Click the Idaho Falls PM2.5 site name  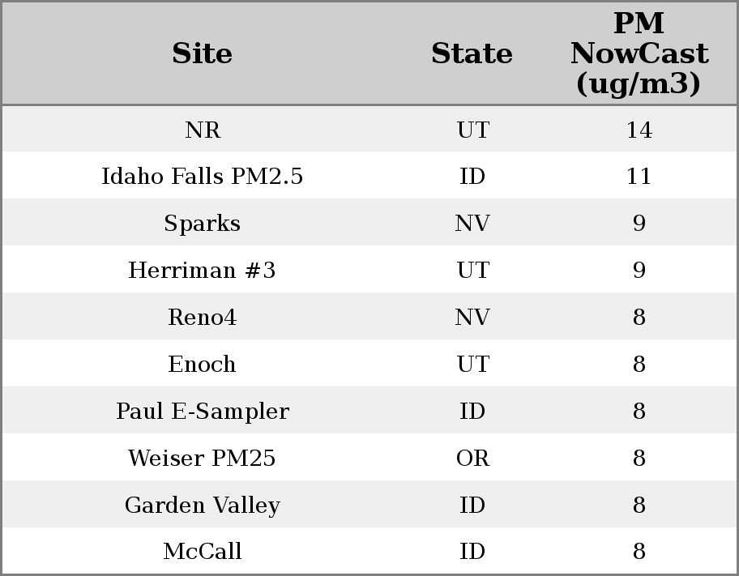click(x=202, y=177)
